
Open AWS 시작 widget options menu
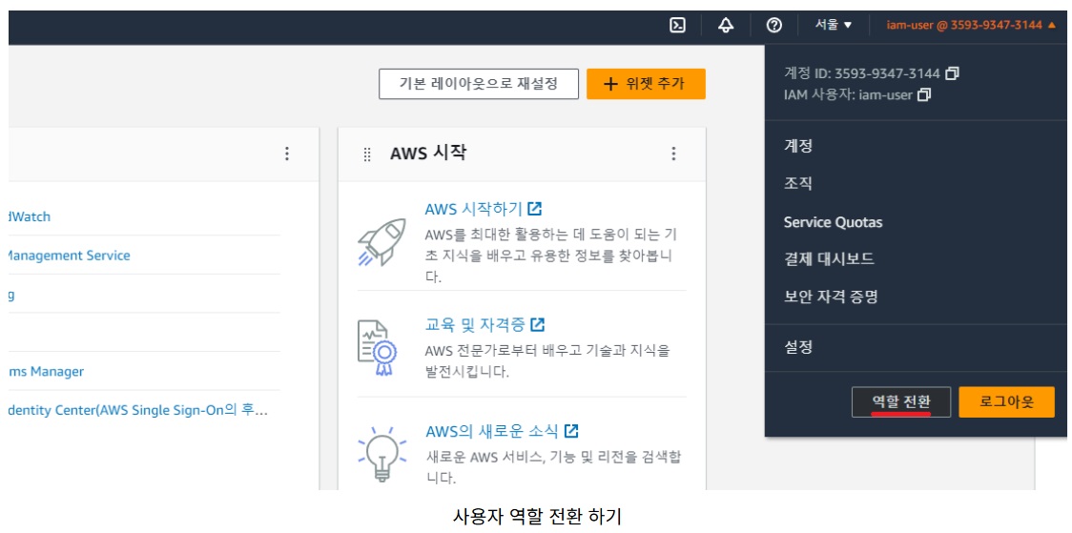(673, 154)
